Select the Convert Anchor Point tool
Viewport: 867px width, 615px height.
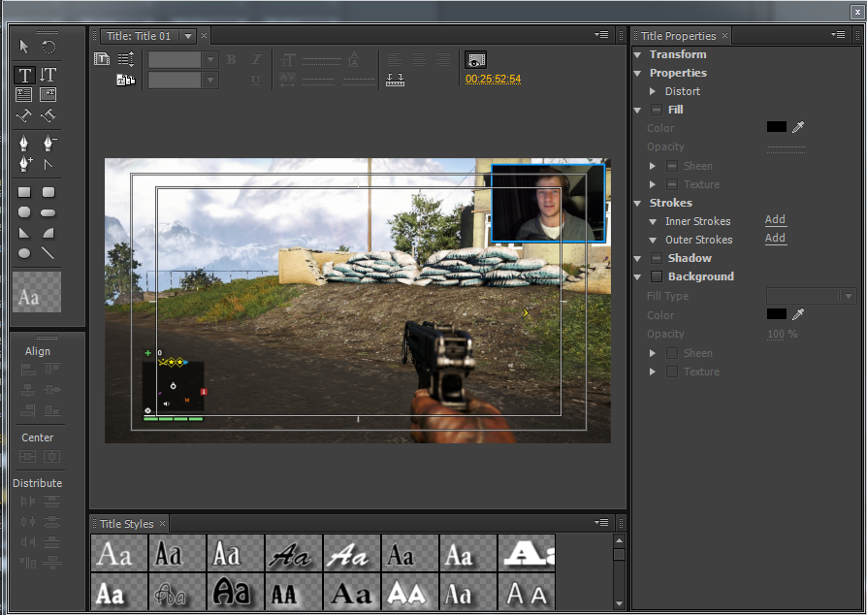(48, 164)
